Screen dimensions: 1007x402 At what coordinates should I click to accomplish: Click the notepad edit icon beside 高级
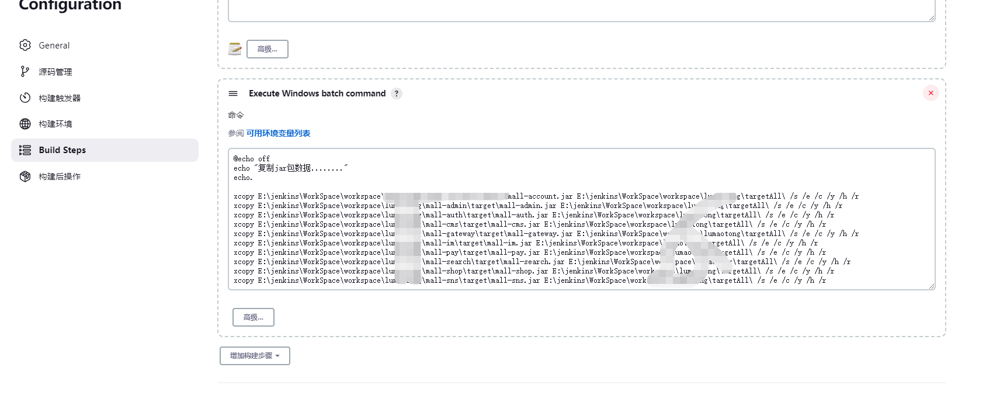point(235,49)
